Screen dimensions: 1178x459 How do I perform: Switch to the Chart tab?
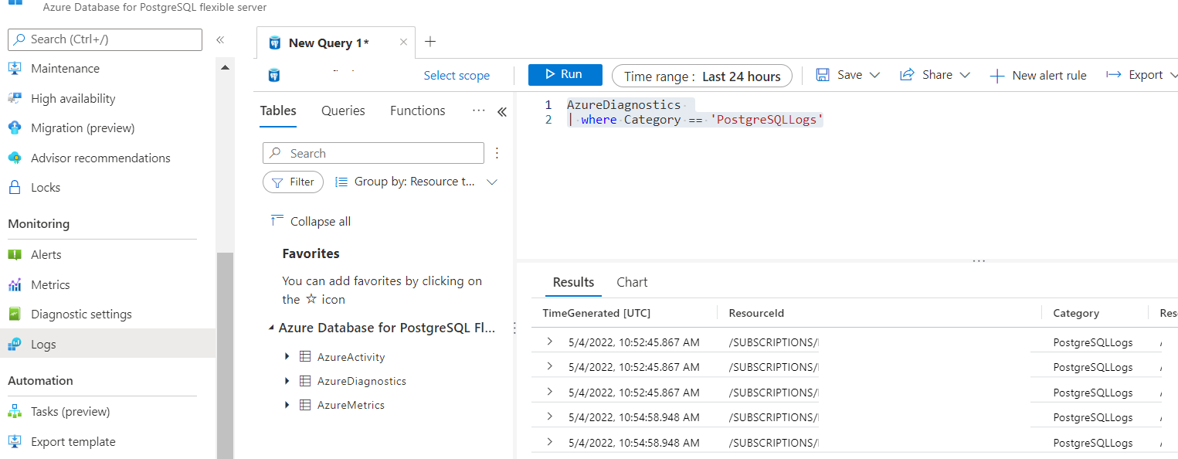tap(632, 282)
